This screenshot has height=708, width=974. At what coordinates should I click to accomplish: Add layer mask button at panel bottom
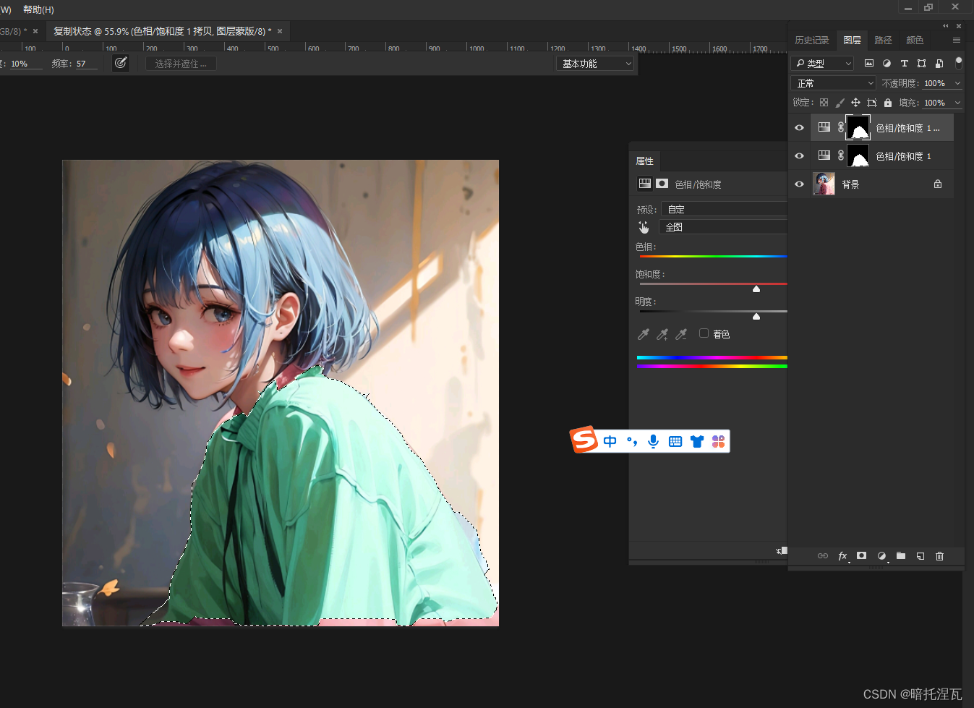click(861, 555)
